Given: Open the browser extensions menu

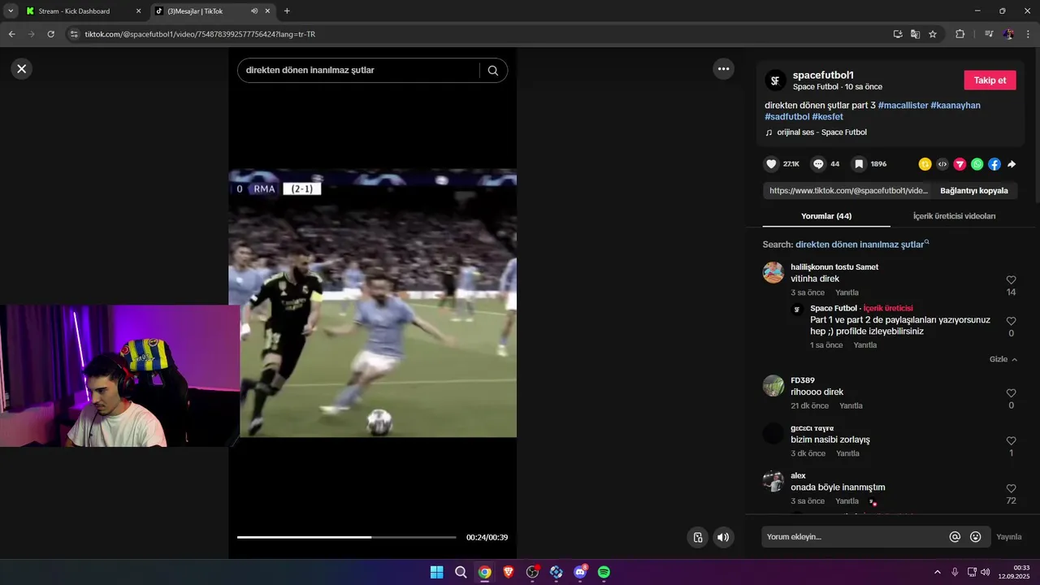Looking at the screenshot, I should [x=960, y=34].
